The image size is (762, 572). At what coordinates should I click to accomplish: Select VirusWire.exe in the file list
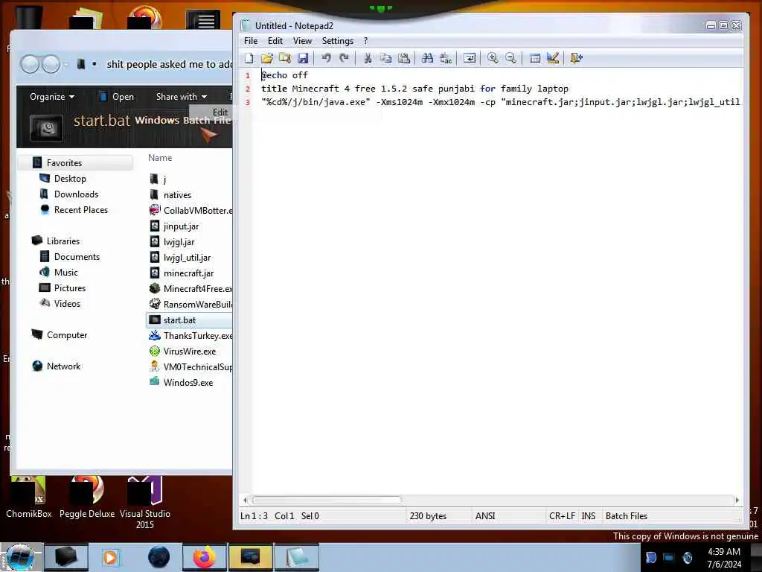[190, 352]
